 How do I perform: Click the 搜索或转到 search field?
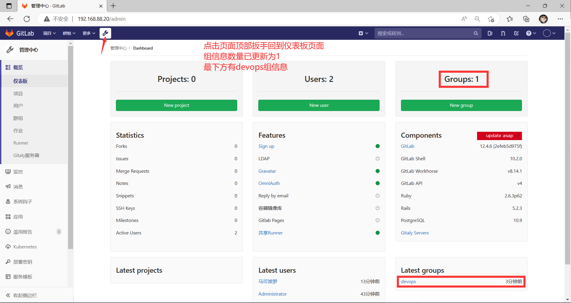pos(424,33)
